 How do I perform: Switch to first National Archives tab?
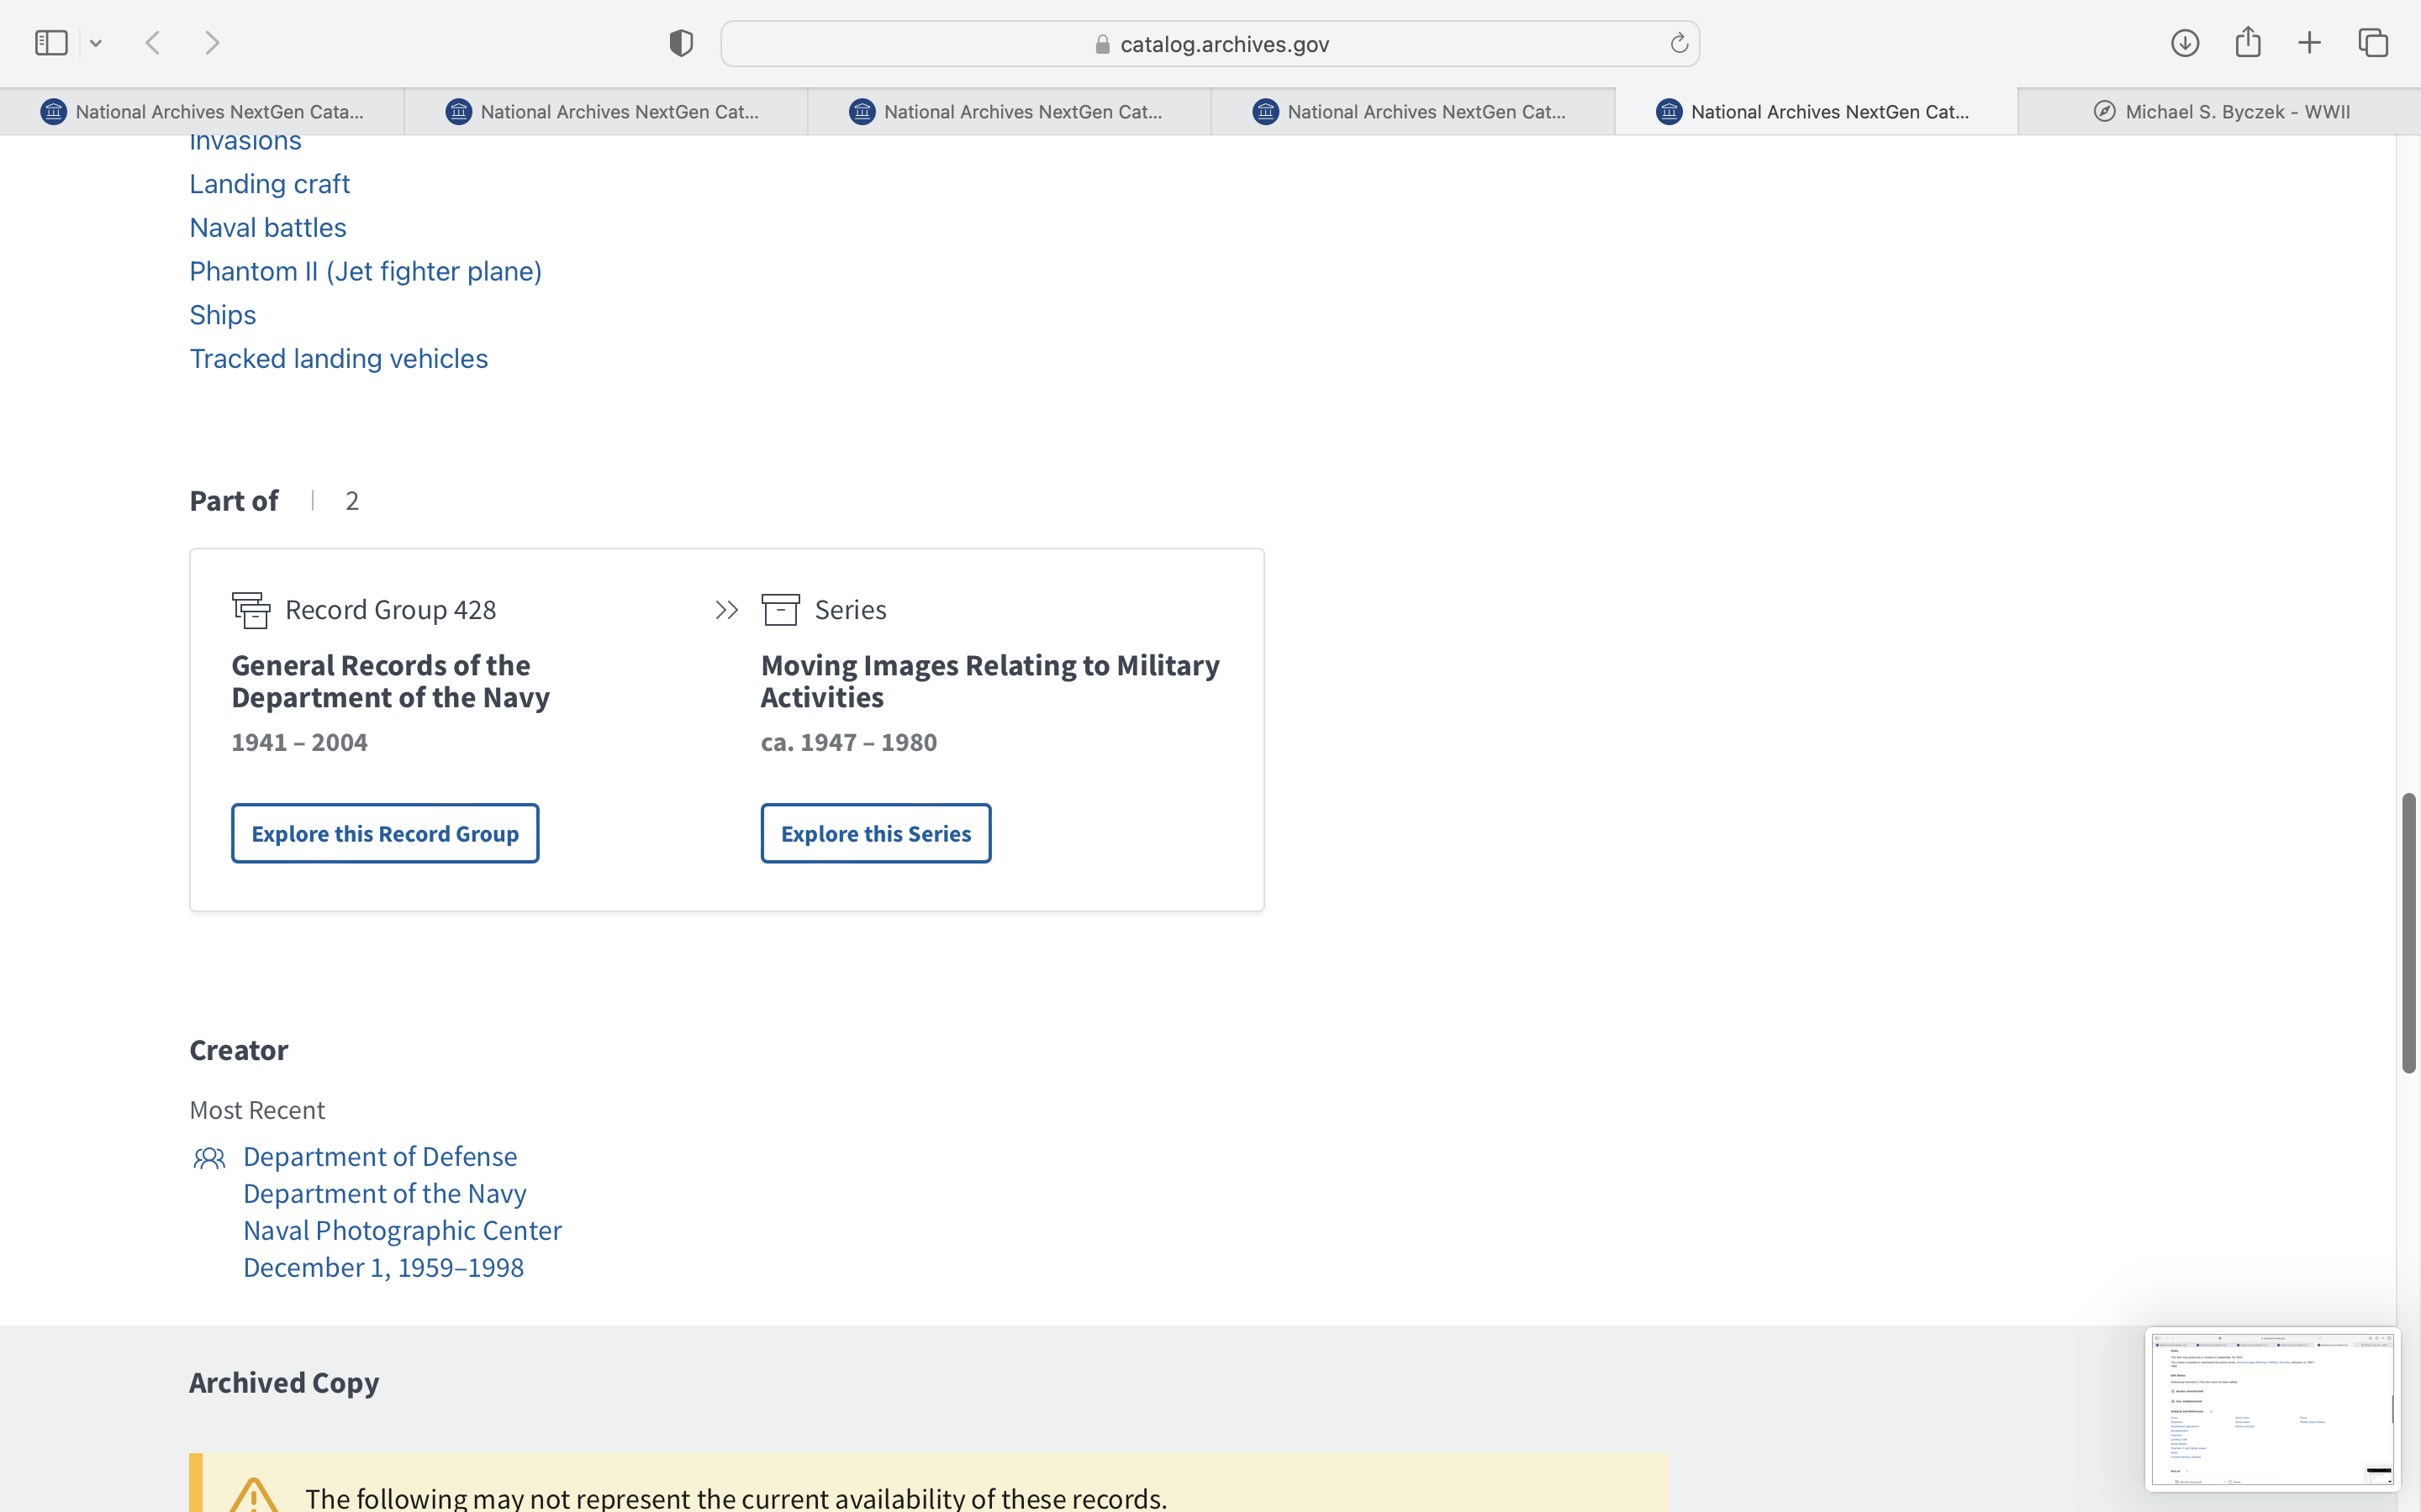(203, 111)
